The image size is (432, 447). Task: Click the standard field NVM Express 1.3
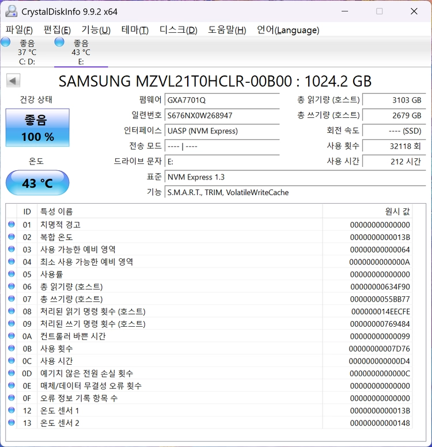pos(295,177)
